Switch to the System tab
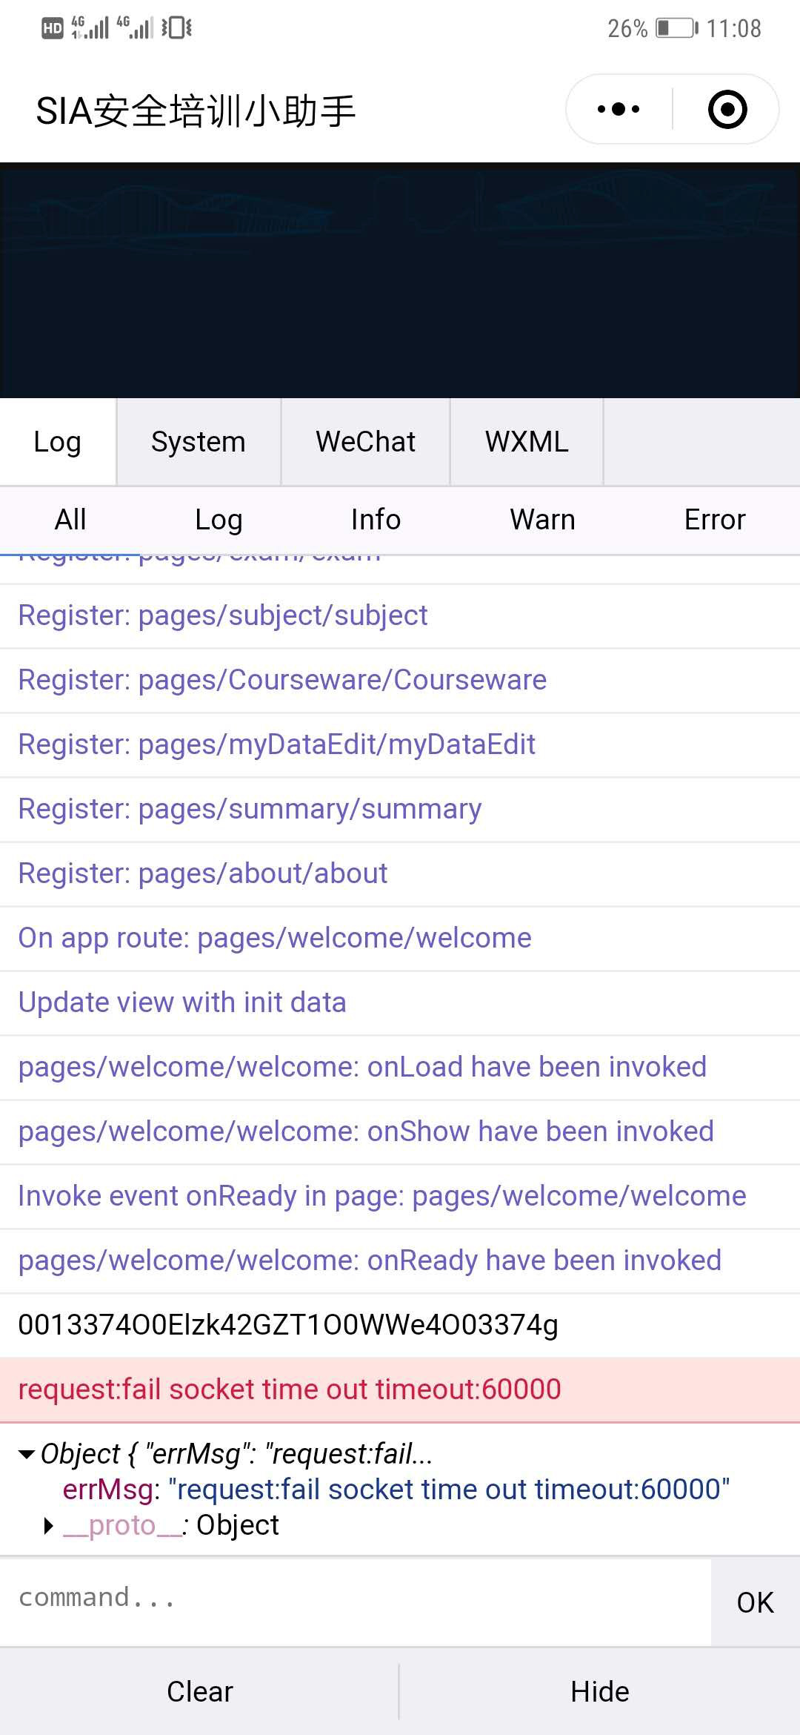800x1735 pixels. (x=198, y=442)
